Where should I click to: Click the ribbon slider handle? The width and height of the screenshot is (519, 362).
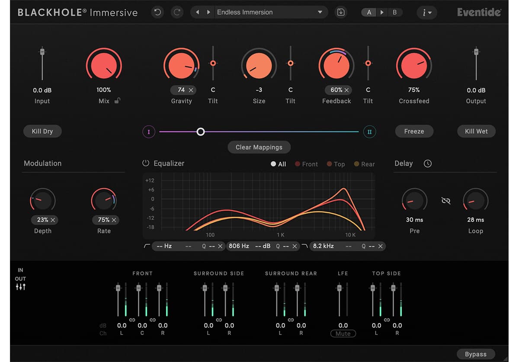click(201, 131)
